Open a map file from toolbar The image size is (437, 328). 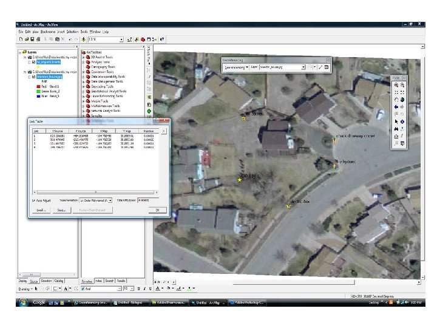coord(27,39)
